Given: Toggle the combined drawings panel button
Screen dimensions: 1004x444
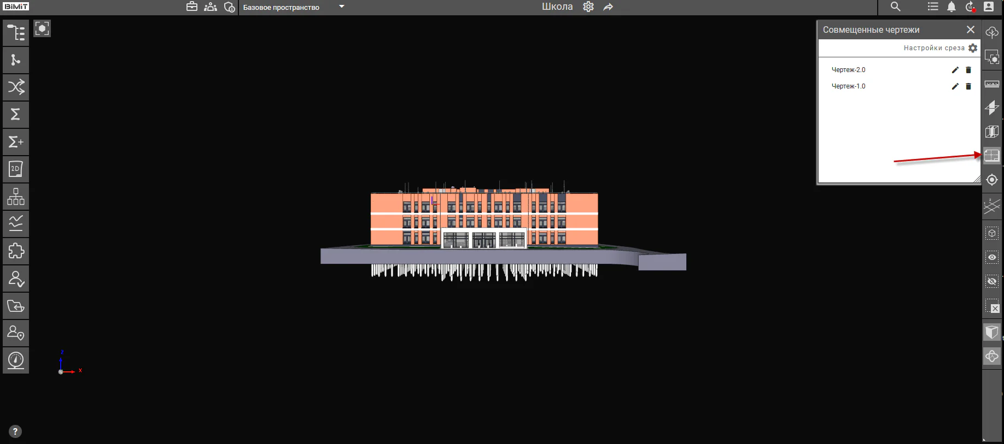Looking at the screenshot, I should 992,156.
